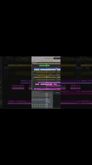92x165 pixels.
Task: Click the Rewind button in the transport
Action: (44, 58)
